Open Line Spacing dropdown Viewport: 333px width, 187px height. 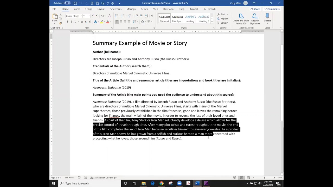136,22
